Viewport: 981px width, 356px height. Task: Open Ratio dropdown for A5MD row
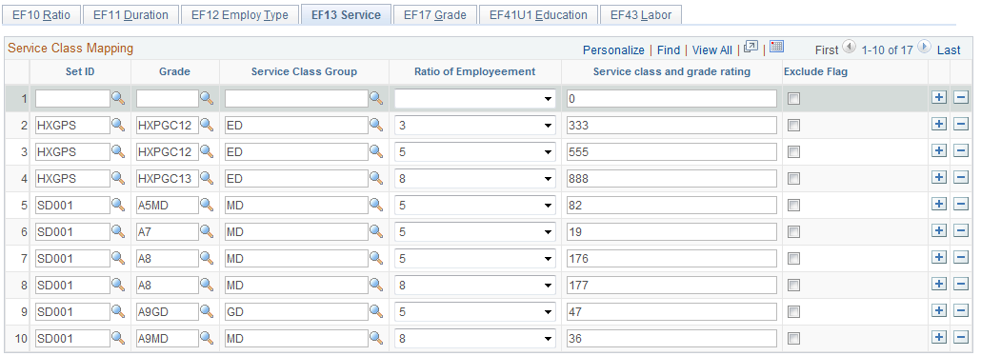click(475, 206)
